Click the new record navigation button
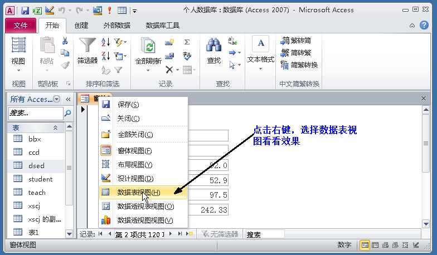The height and width of the screenshot is (255, 437). pos(190,234)
